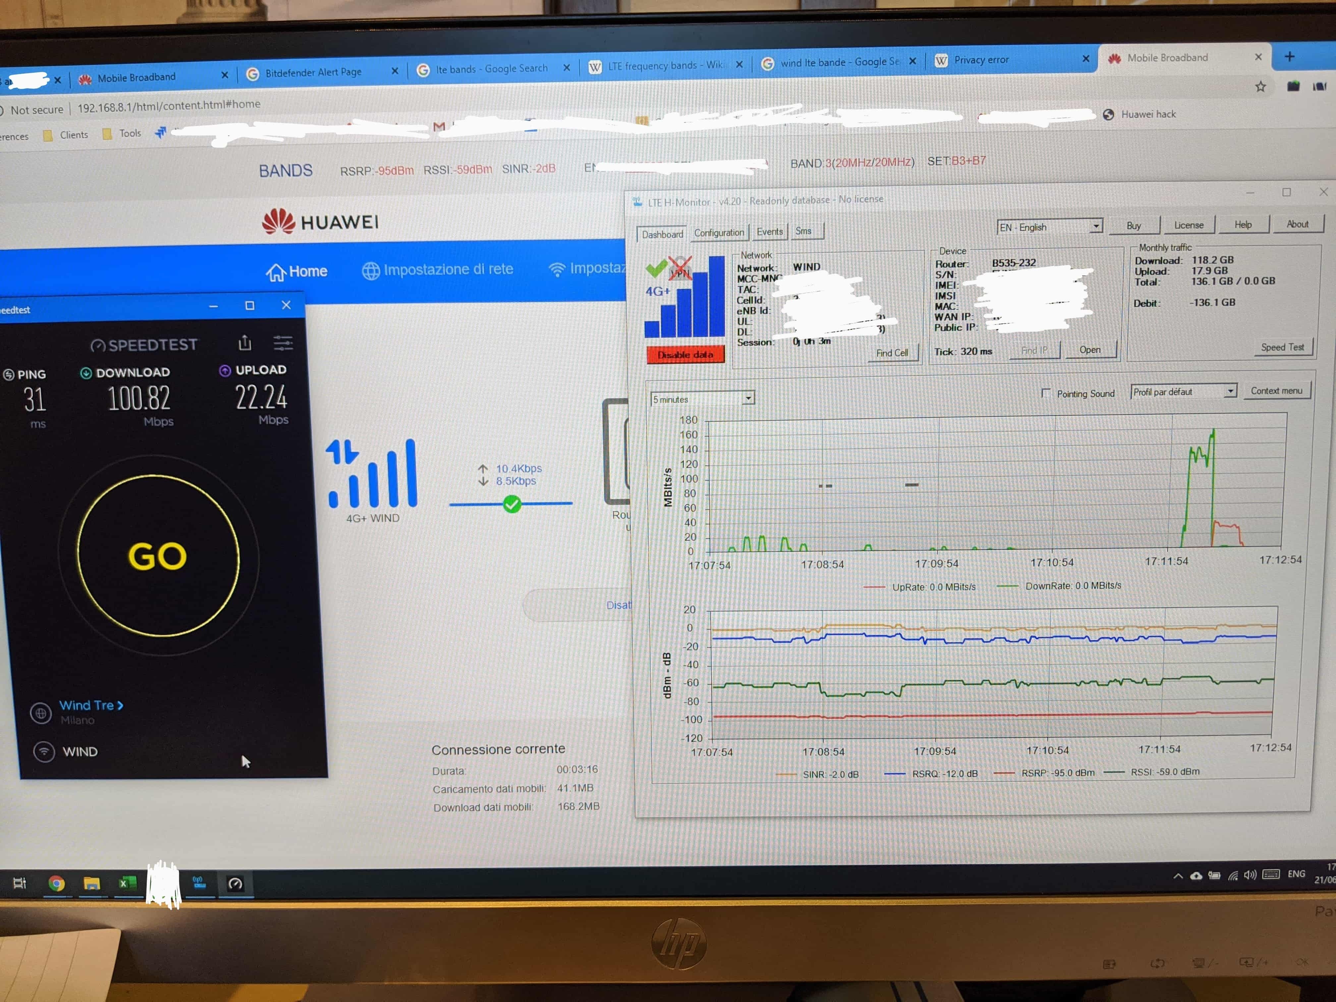
Task: Switch to the Configuration tab
Action: [719, 233]
